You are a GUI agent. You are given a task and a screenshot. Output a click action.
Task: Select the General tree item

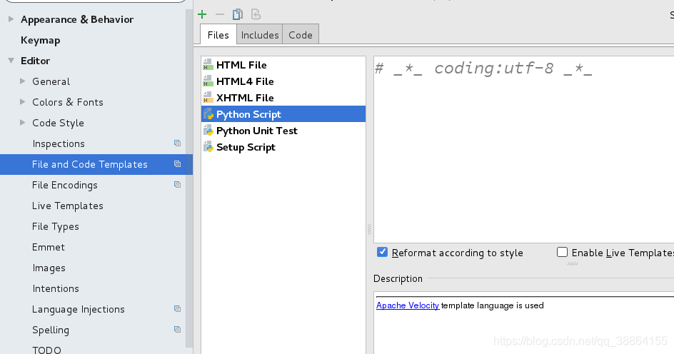[51, 81]
